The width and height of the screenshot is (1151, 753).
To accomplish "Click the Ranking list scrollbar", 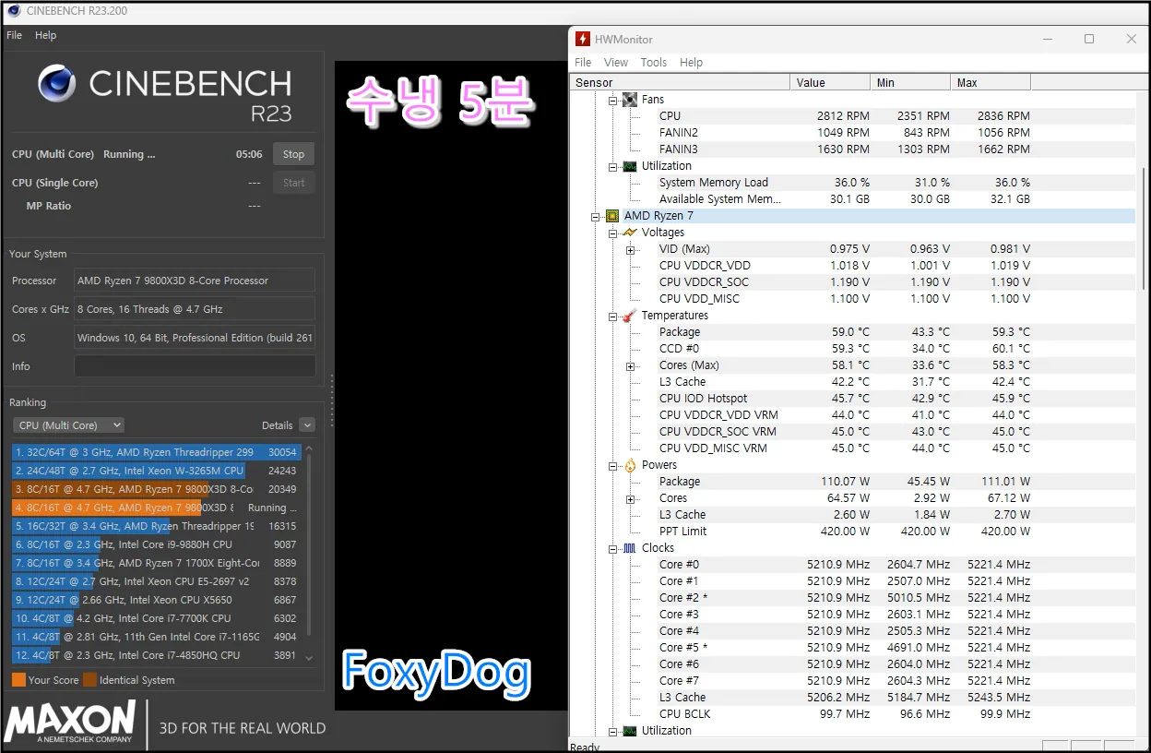I will point(309,544).
